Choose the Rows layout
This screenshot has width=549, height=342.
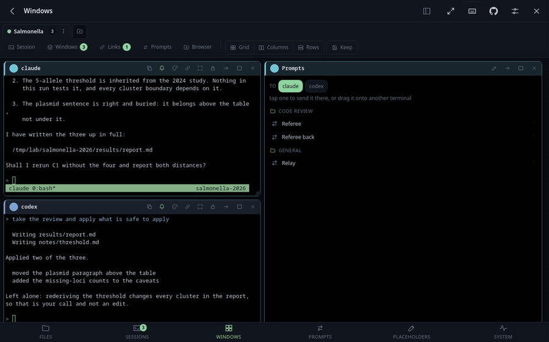309,47
